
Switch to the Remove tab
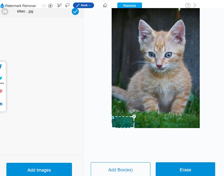coord(130,5)
